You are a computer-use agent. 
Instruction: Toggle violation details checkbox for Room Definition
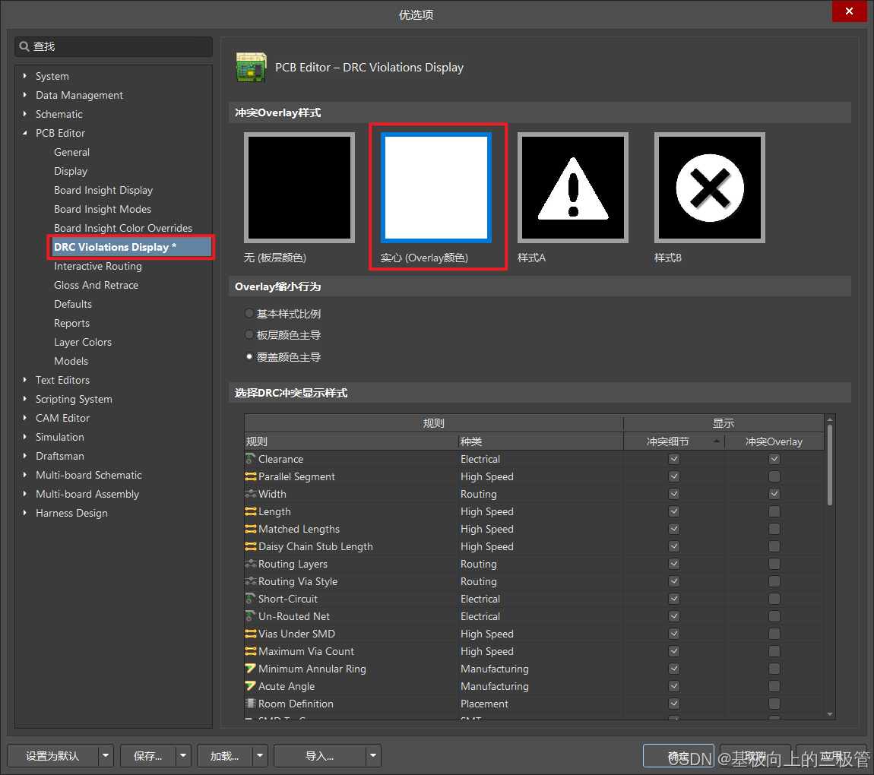click(x=674, y=704)
